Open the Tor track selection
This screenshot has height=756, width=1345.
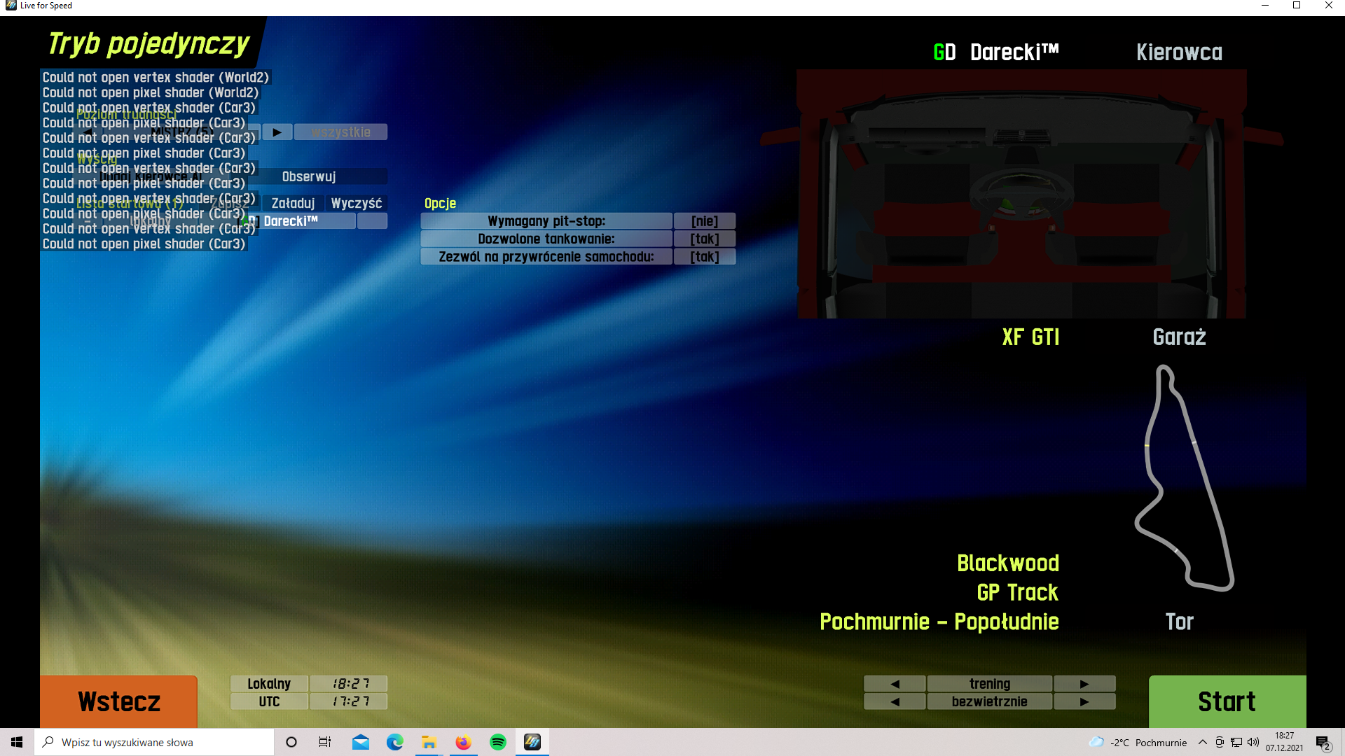tap(1179, 622)
